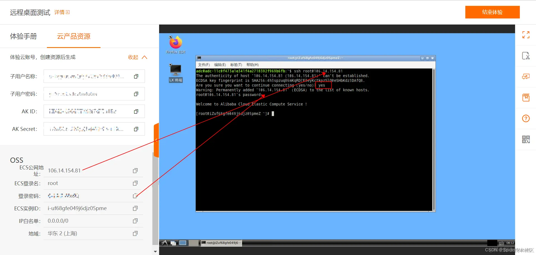Copy the 子用户密码 value
Viewport: 536px width, 255px height.
[x=136, y=94]
